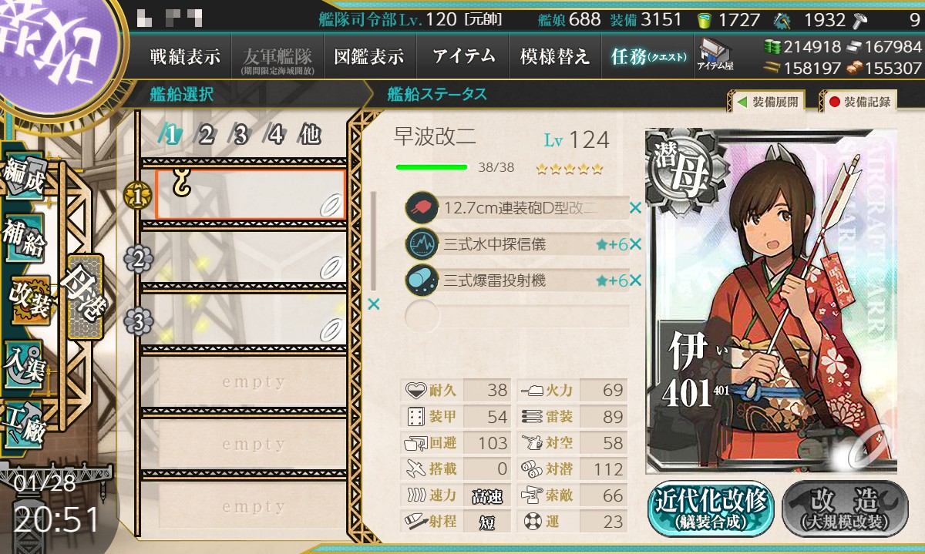The image size is (925, 554).
Task: Expand the 装備展開 panel
Action: [766, 102]
